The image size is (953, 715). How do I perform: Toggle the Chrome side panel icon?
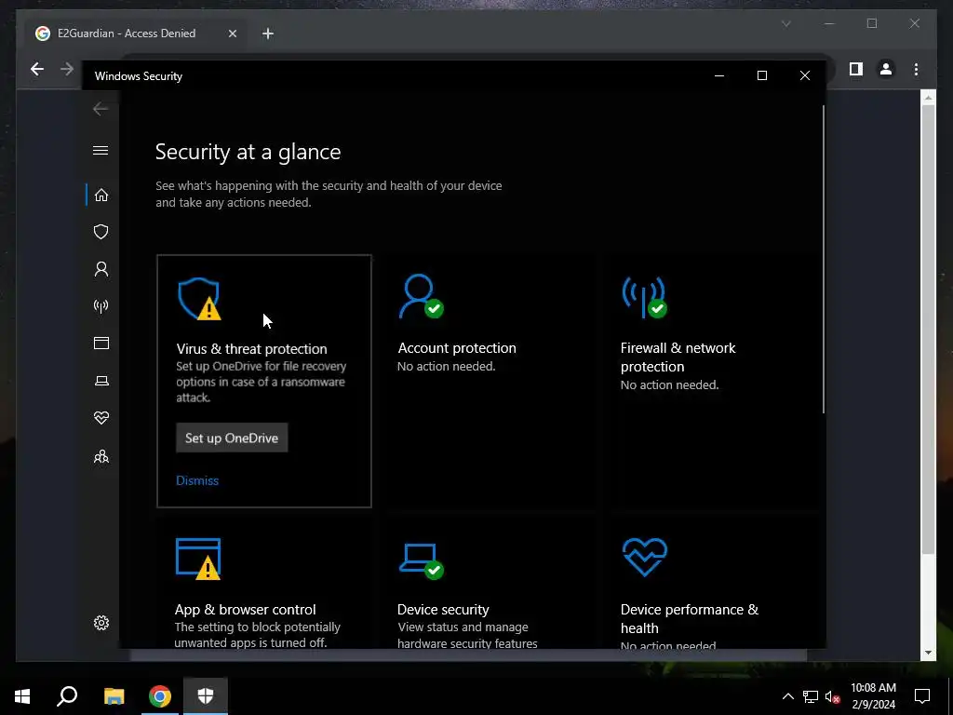[x=856, y=69]
